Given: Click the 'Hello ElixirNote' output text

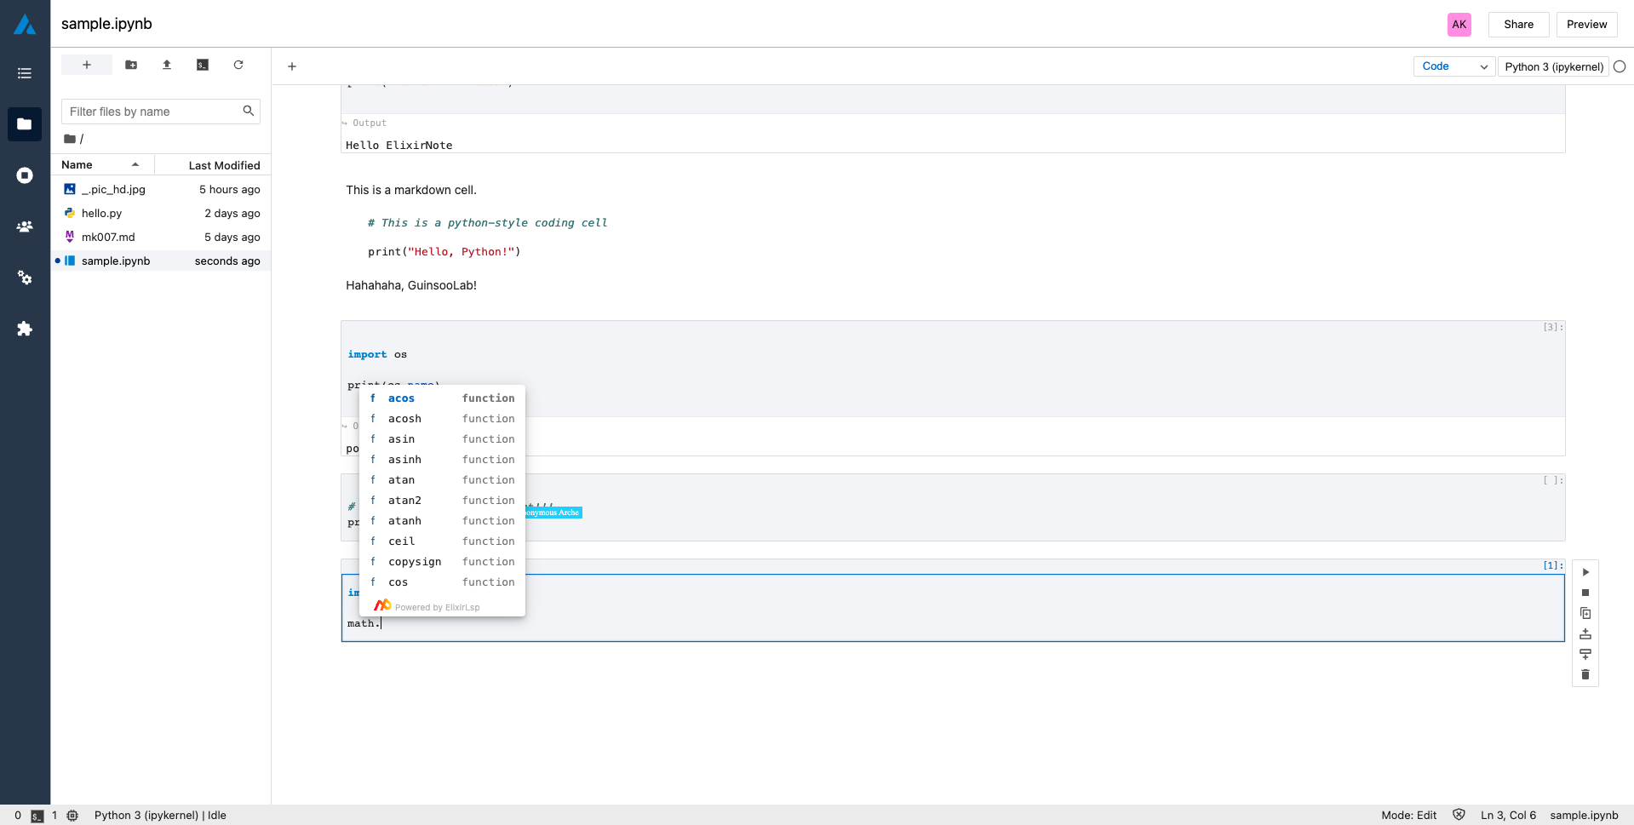Looking at the screenshot, I should (x=398, y=146).
